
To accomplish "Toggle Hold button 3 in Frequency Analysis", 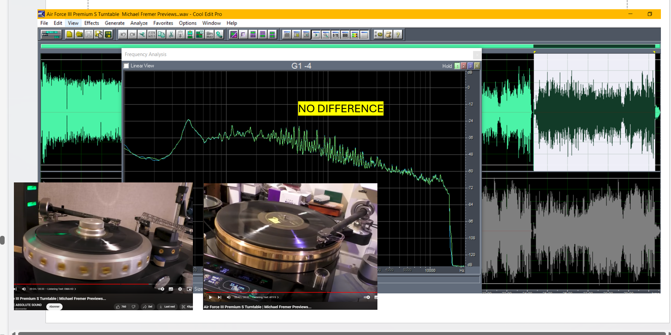I will [x=470, y=66].
